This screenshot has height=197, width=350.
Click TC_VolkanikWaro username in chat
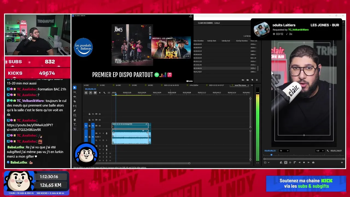click(30, 101)
